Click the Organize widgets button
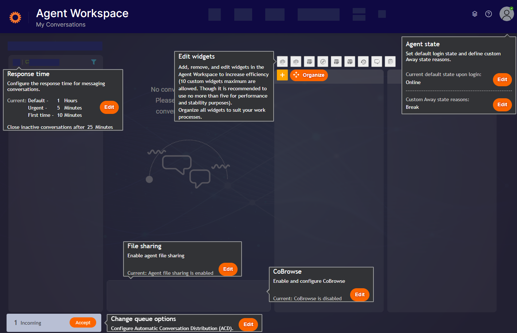The image size is (517, 333). 309,75
